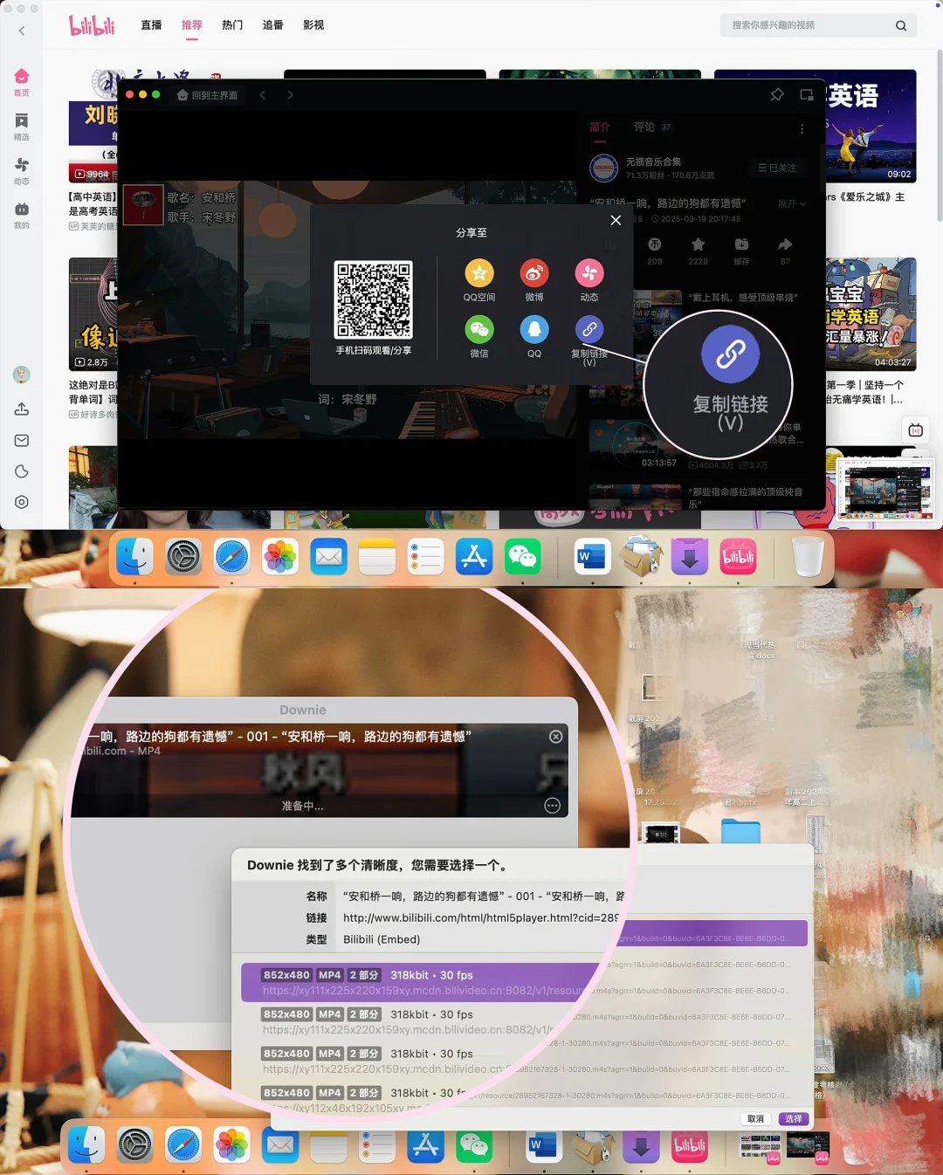Switch to 直播 tab

point(151,25)
